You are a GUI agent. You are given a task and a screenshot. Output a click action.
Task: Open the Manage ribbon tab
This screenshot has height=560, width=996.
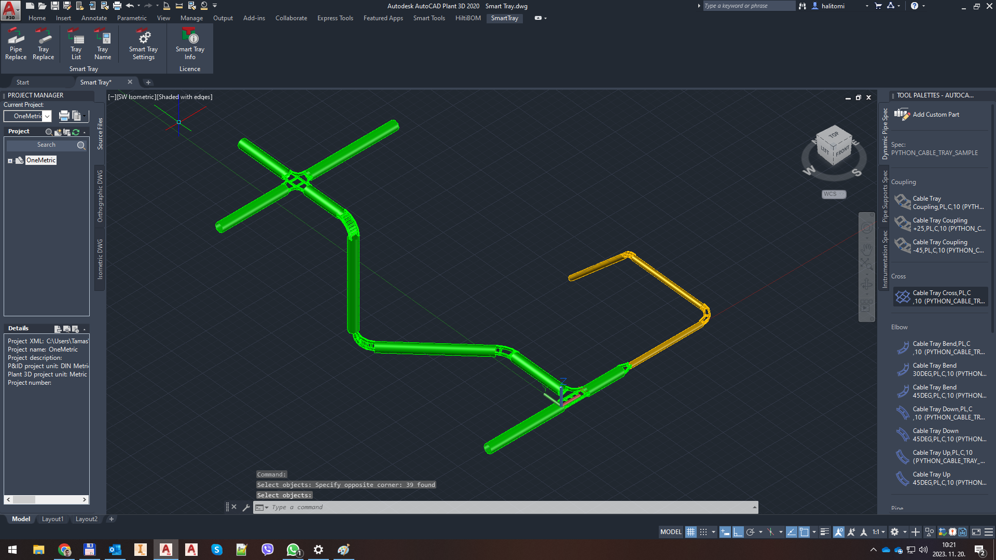191,18
